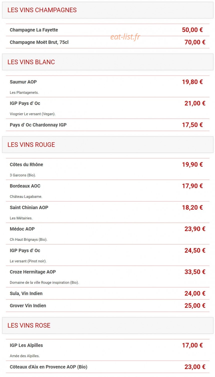Click the Bordeaux AOC entry

coord(25,186)
